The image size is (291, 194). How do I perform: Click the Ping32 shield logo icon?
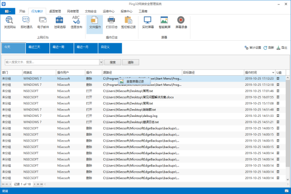coord(3,4)
